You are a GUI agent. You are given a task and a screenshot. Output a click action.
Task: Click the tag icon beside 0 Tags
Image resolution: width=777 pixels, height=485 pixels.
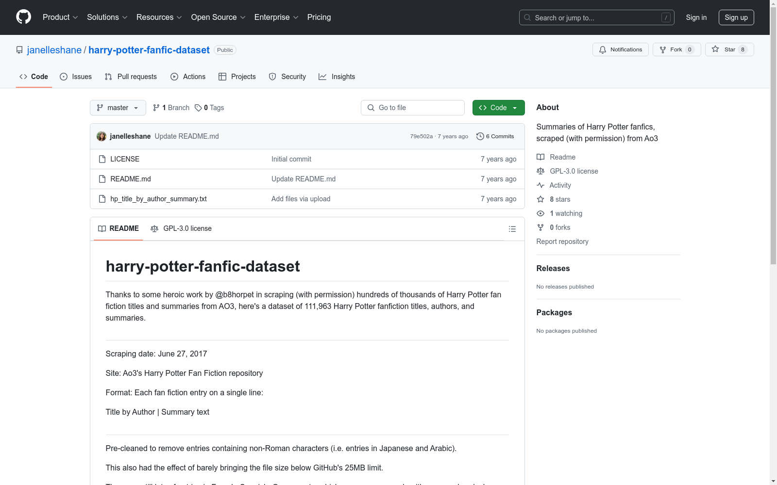(198, 108)
